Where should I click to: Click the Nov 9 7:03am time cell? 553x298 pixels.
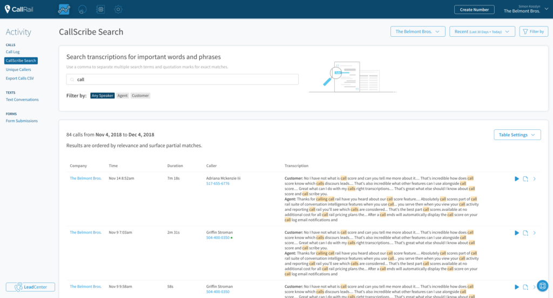point(120,233)
